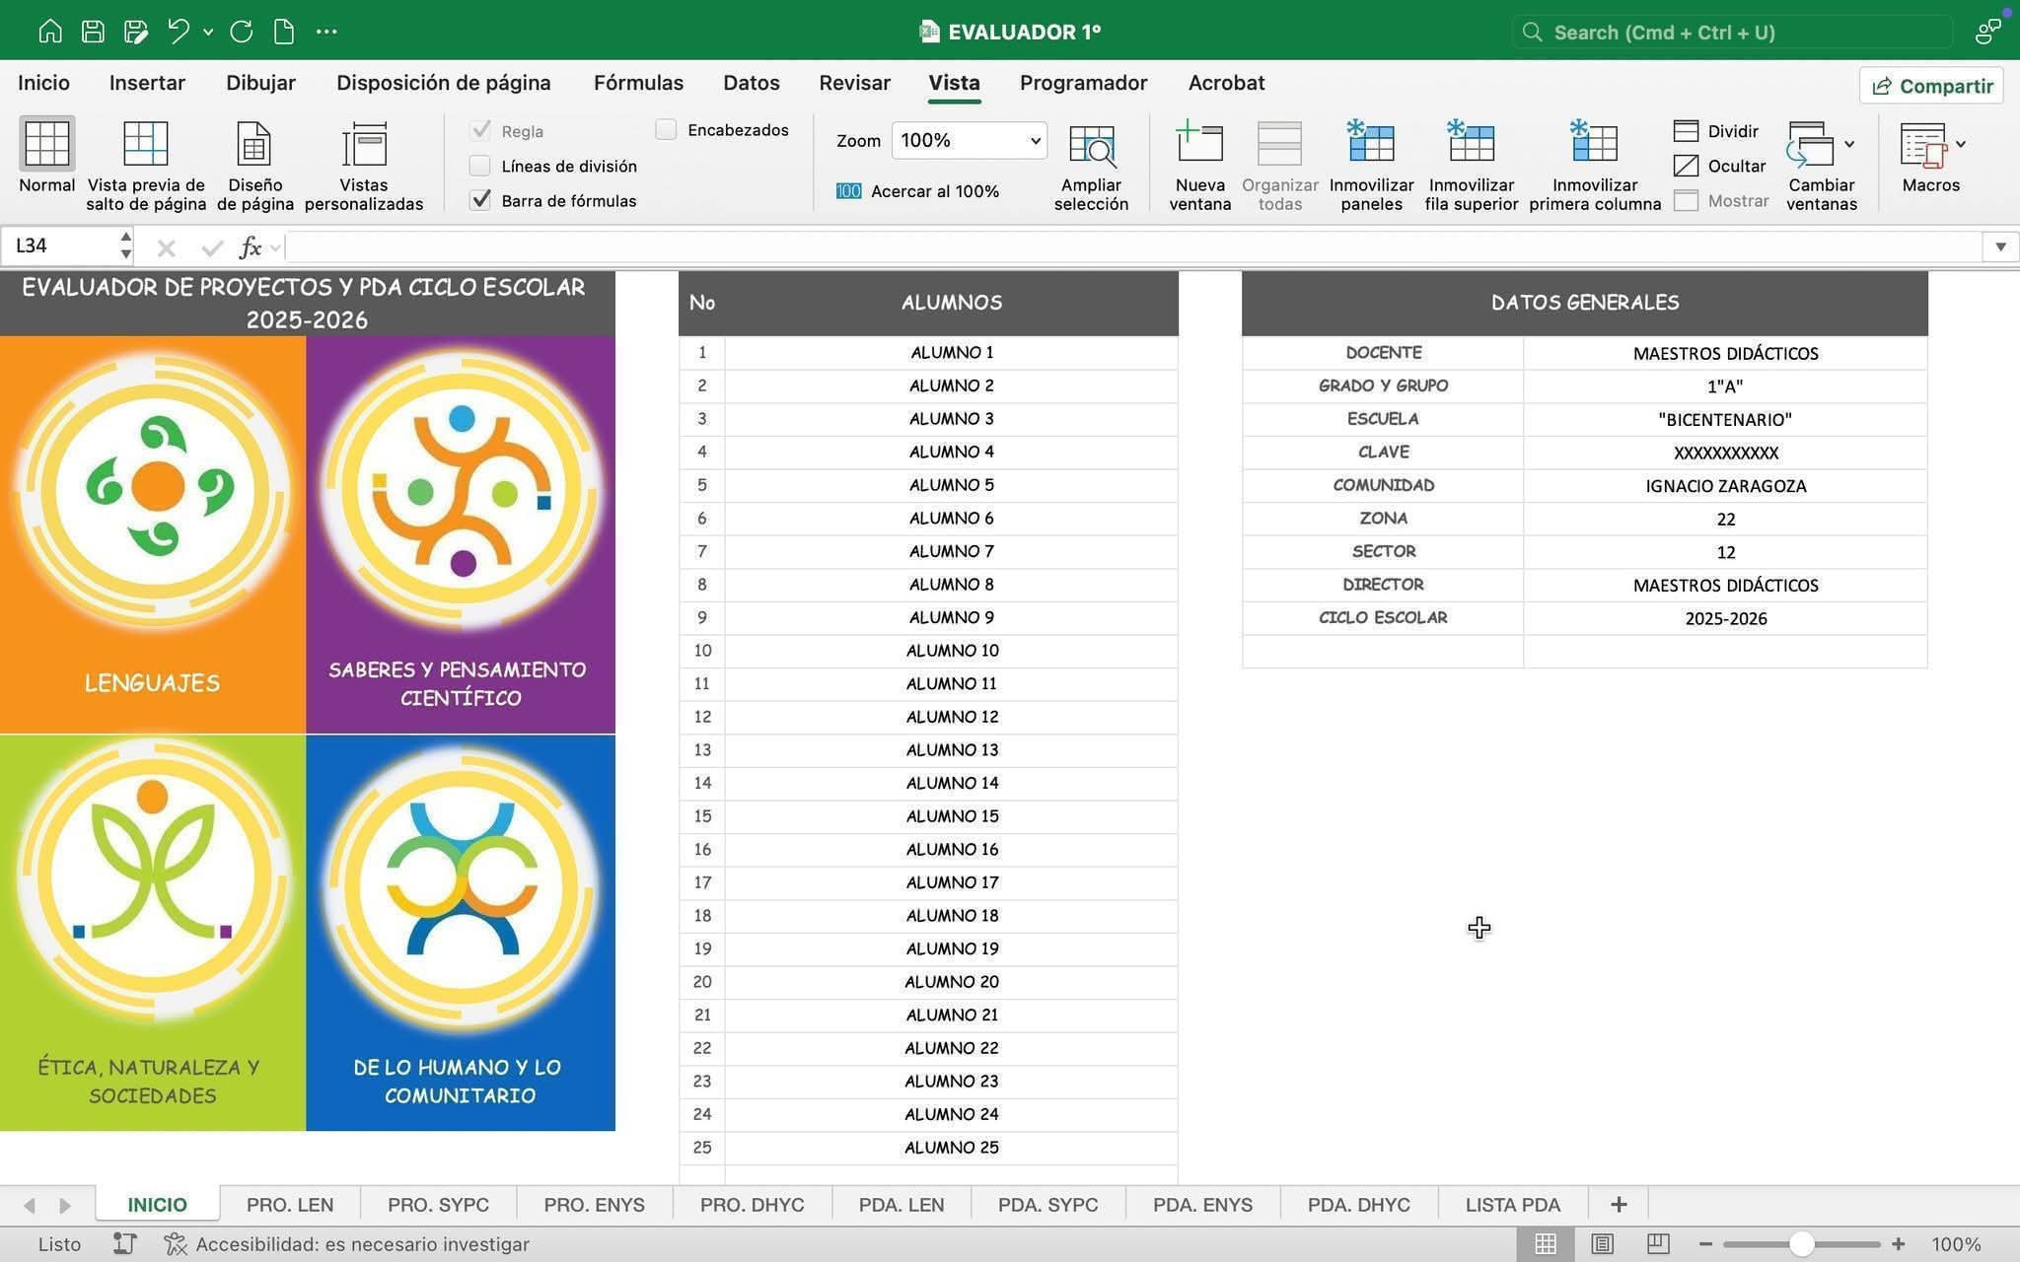Select the Normal view icon in ribbon
The width and height of the screenshot is (2020, 1262).
46,144
